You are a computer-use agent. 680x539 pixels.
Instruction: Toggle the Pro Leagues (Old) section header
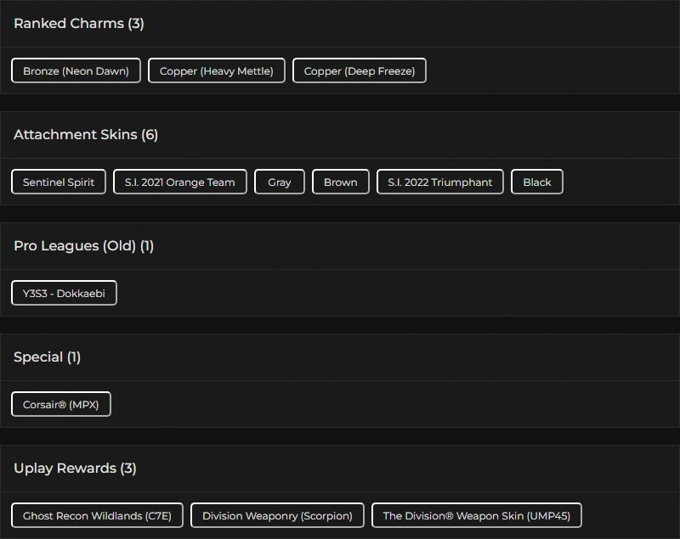pyautogui.click(x=83, y=246)
